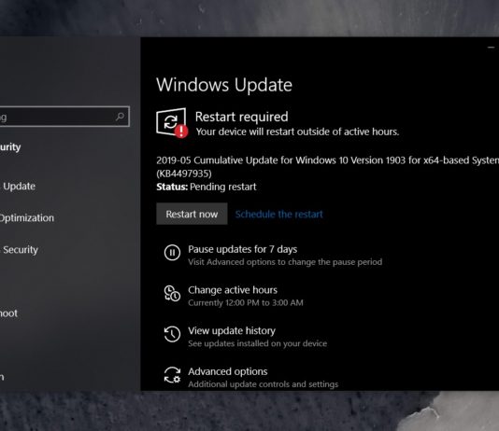The height and width of the screenshot is (431, 499).
Task: Click the Advanced options gear-sync icon
Action: click(172, 375)
